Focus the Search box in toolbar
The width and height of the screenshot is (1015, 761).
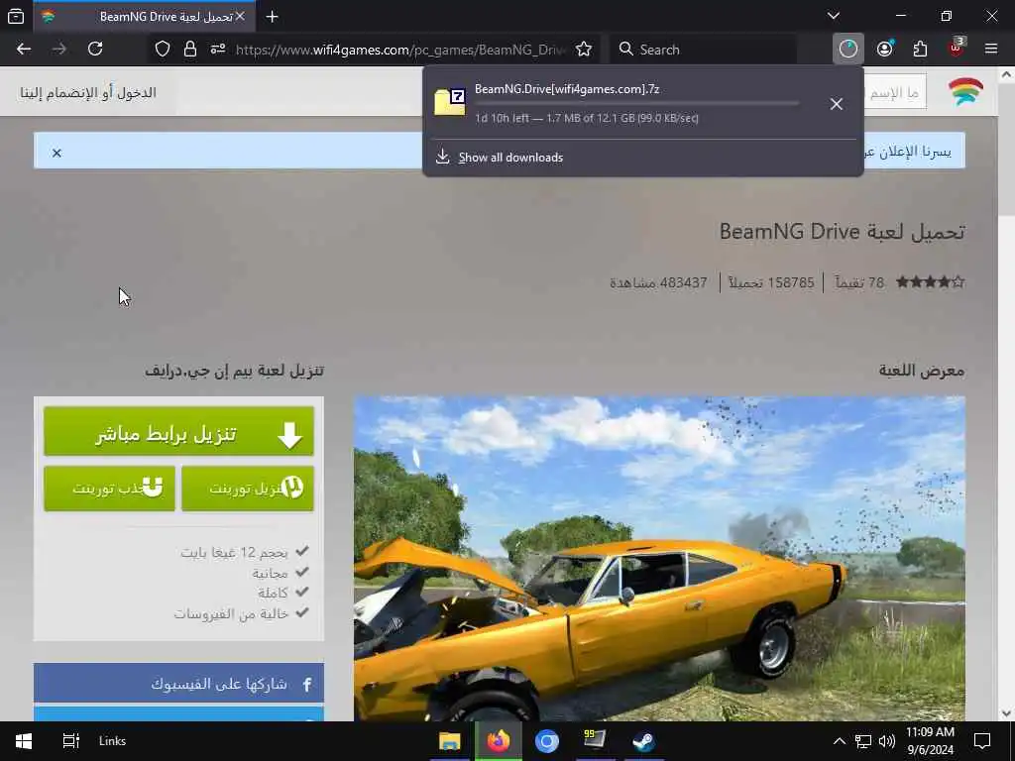[x=705, y=50]
